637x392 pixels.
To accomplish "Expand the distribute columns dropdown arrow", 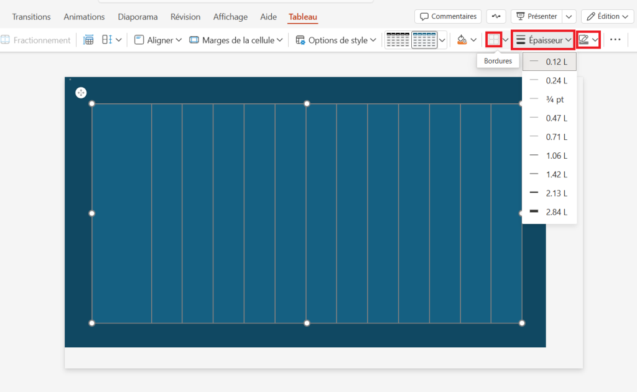I will click(119, 40).
